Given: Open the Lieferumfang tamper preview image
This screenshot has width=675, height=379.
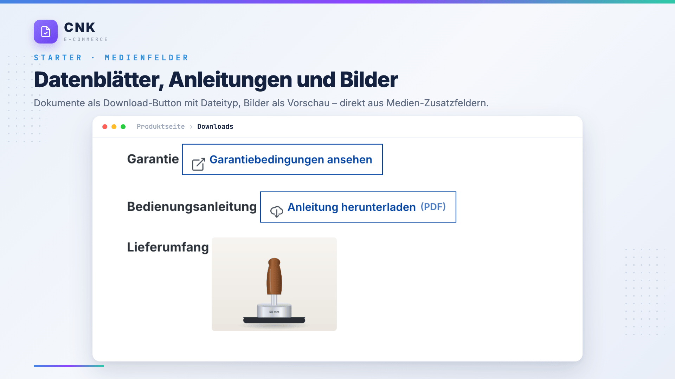Looking at the screenshot, I should click(274, 284).
